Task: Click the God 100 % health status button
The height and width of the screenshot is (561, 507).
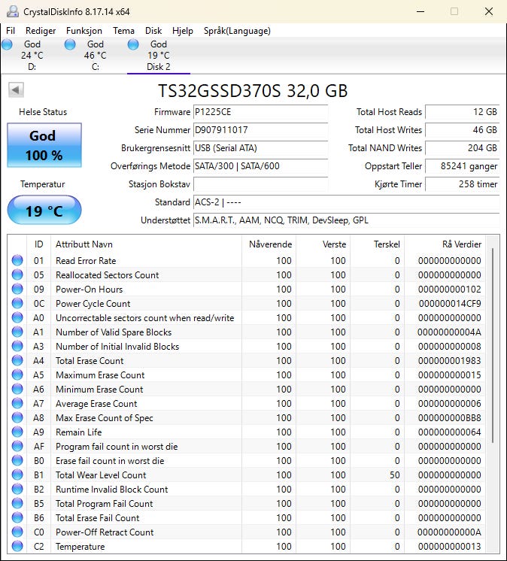Action: tap(44, 145)
